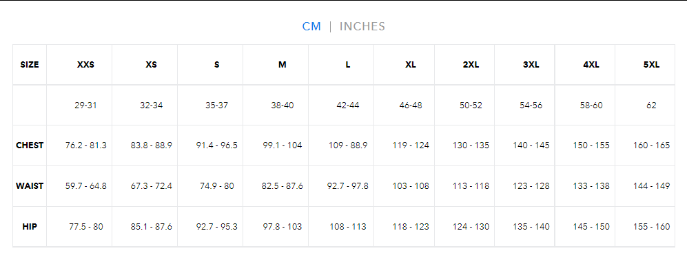Select the XXS size column header

tap(85, 65)
